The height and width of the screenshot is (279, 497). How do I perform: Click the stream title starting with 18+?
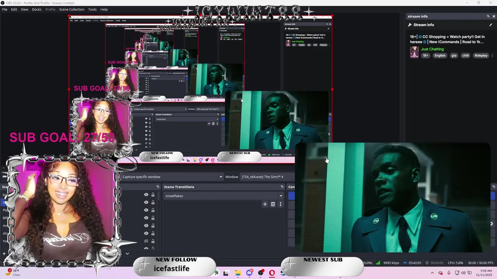tap(447, 39)
